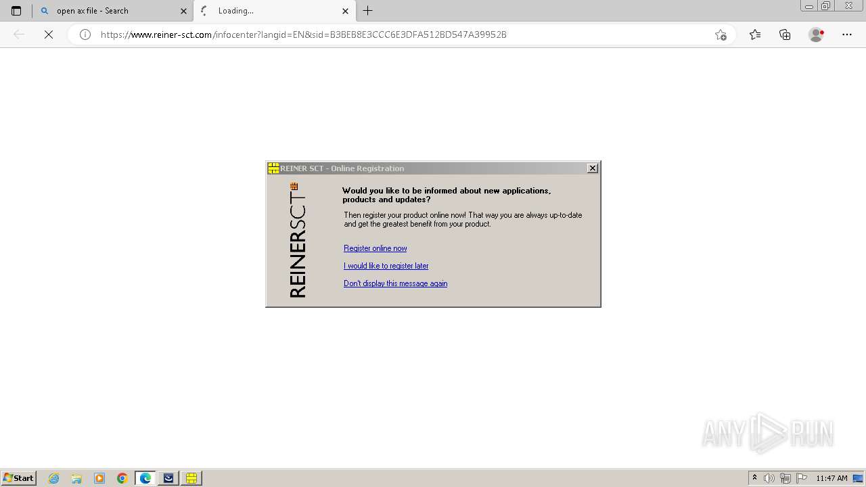Screen dimensions: 866x487
Task: Launch Google Chrome from the taskbar
Action: tap(122, 478)
